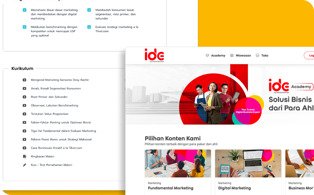The height and width of the screenshot is (195, 314).
Task: Click the Fundamental Marketing course thumbnail
Action: (178, 164)
